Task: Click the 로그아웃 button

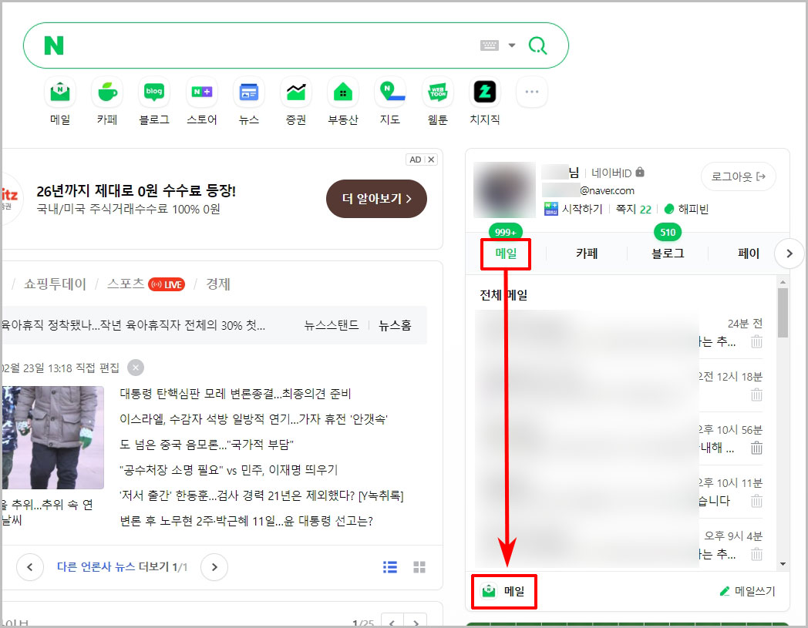Action: pos(738,176)
